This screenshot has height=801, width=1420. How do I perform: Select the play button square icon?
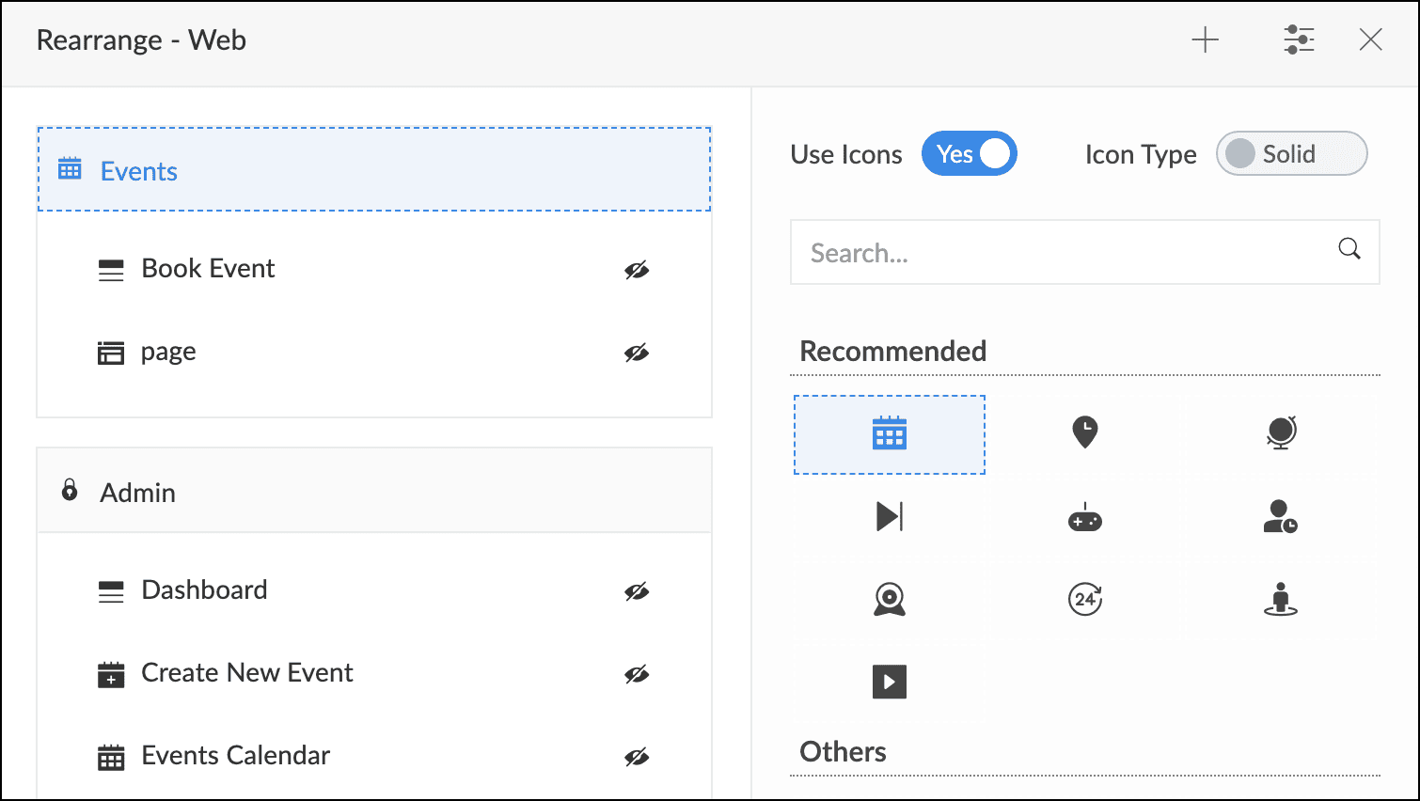point(889,682)
